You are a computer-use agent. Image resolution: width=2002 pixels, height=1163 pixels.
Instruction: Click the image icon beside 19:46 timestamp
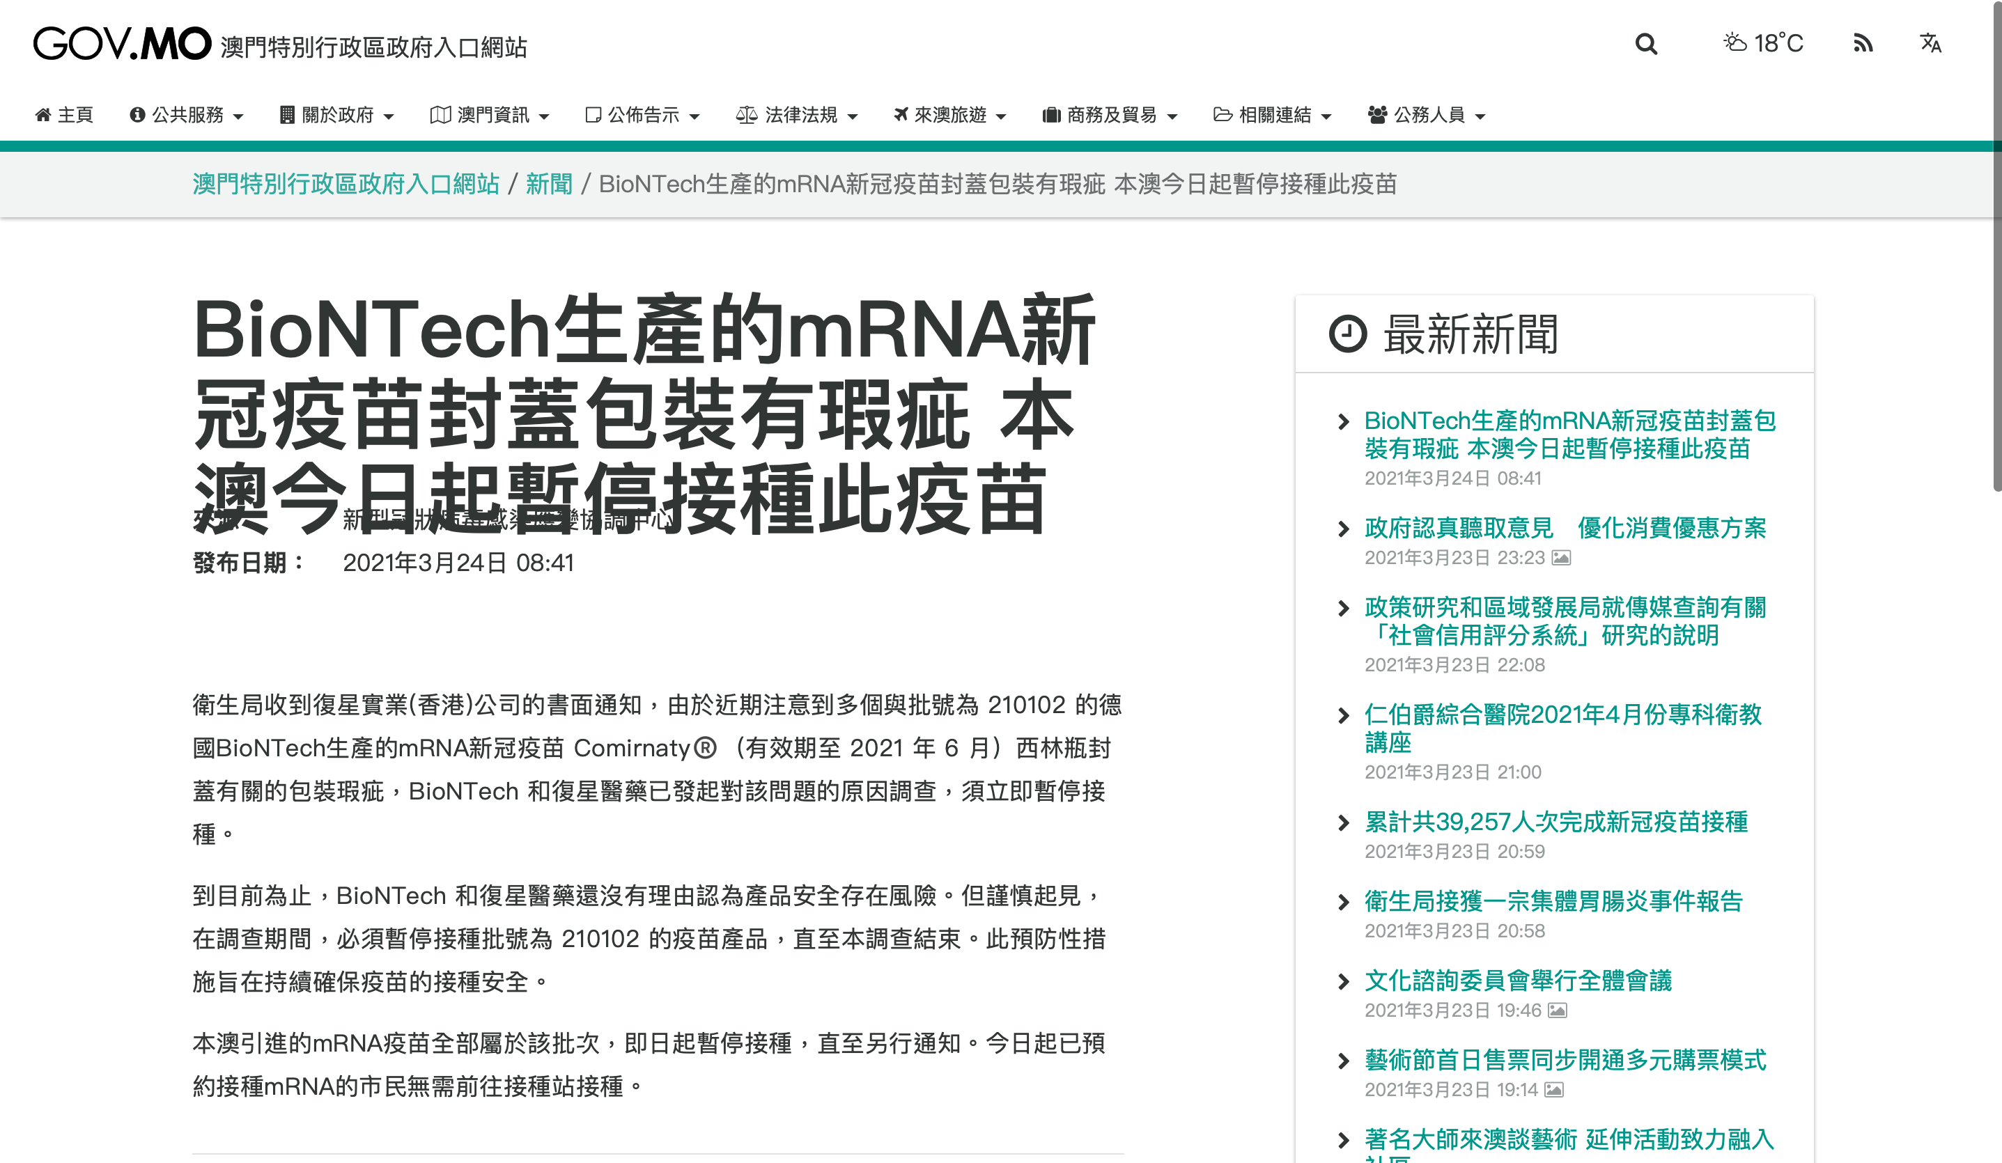click(x=1557, y=1010)
